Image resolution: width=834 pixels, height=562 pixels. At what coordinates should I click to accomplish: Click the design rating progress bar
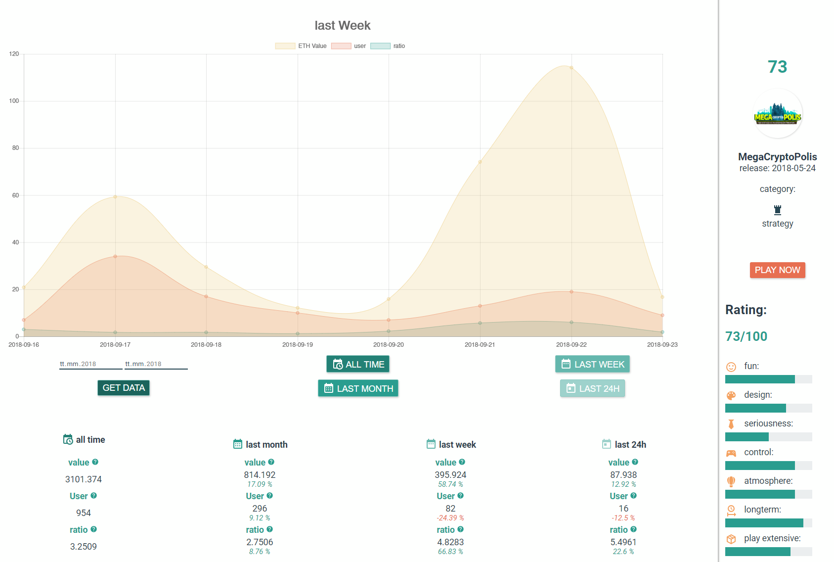pyautogui.click(x=768, y=408)
